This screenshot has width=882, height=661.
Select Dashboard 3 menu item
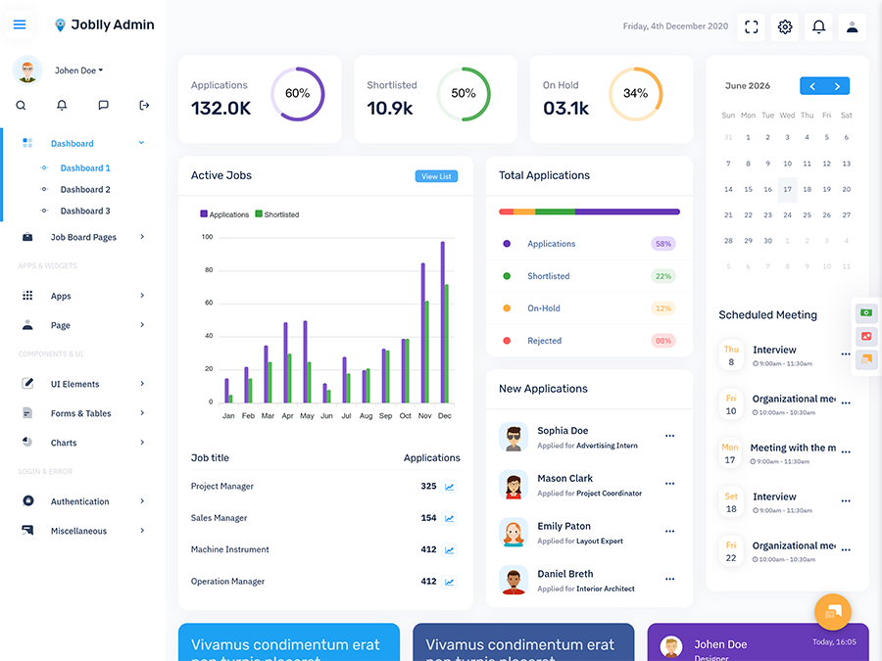(85, 211)
